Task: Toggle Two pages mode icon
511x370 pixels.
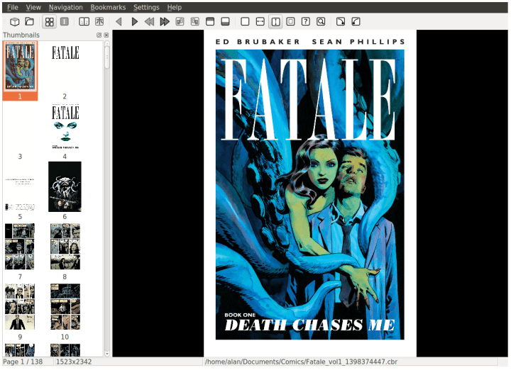Action: [84, 22]
